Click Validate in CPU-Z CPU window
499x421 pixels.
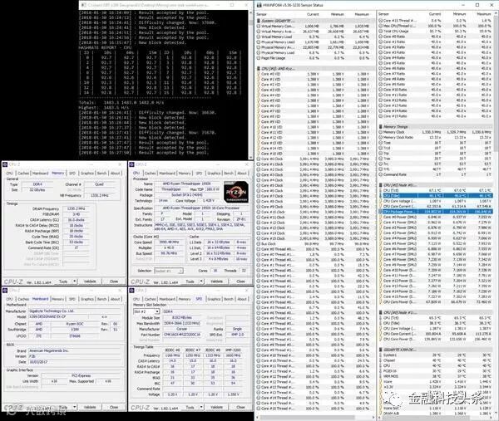(217, 281)
